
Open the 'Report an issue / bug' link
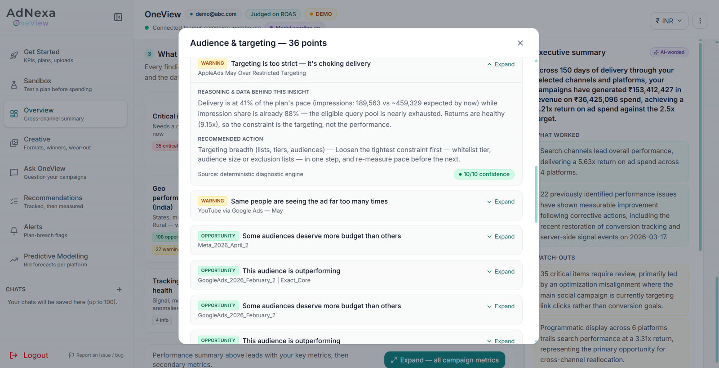click(96, 355)
